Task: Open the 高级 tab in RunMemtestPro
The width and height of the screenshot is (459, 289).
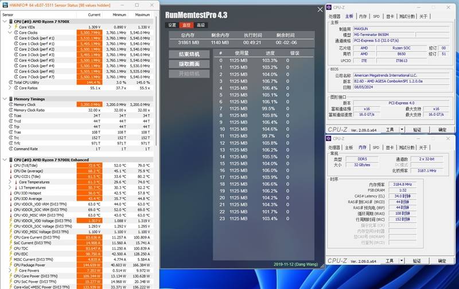Action: tap(201, 25)
